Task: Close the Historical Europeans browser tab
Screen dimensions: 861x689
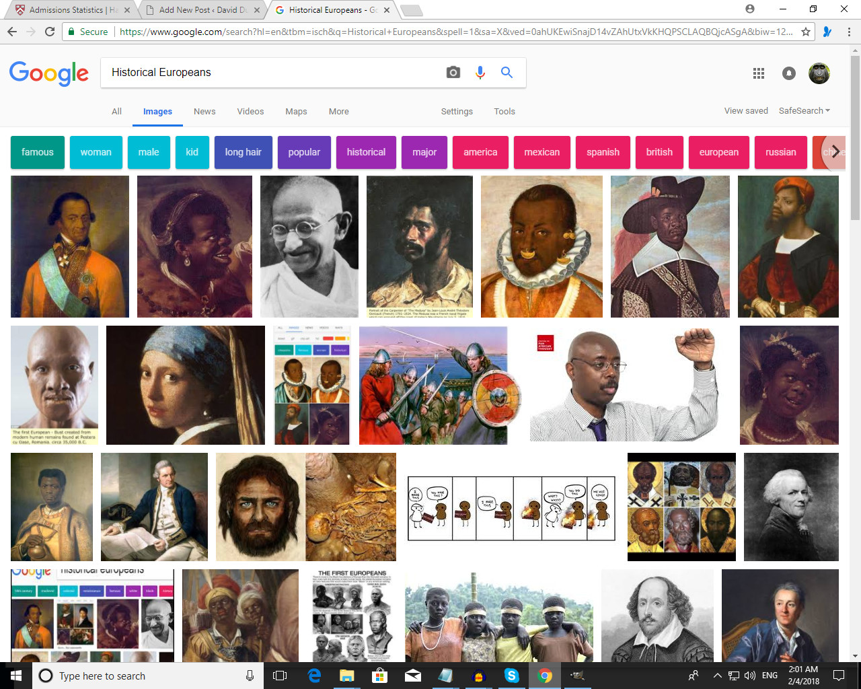Action: pyautogui.click(x=387, y=10)
